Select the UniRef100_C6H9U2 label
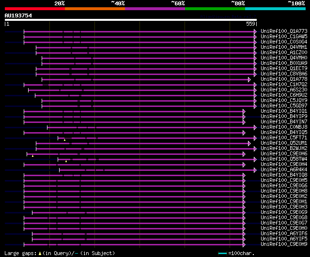This screenshot has width=310, height=257. (284, 95)
